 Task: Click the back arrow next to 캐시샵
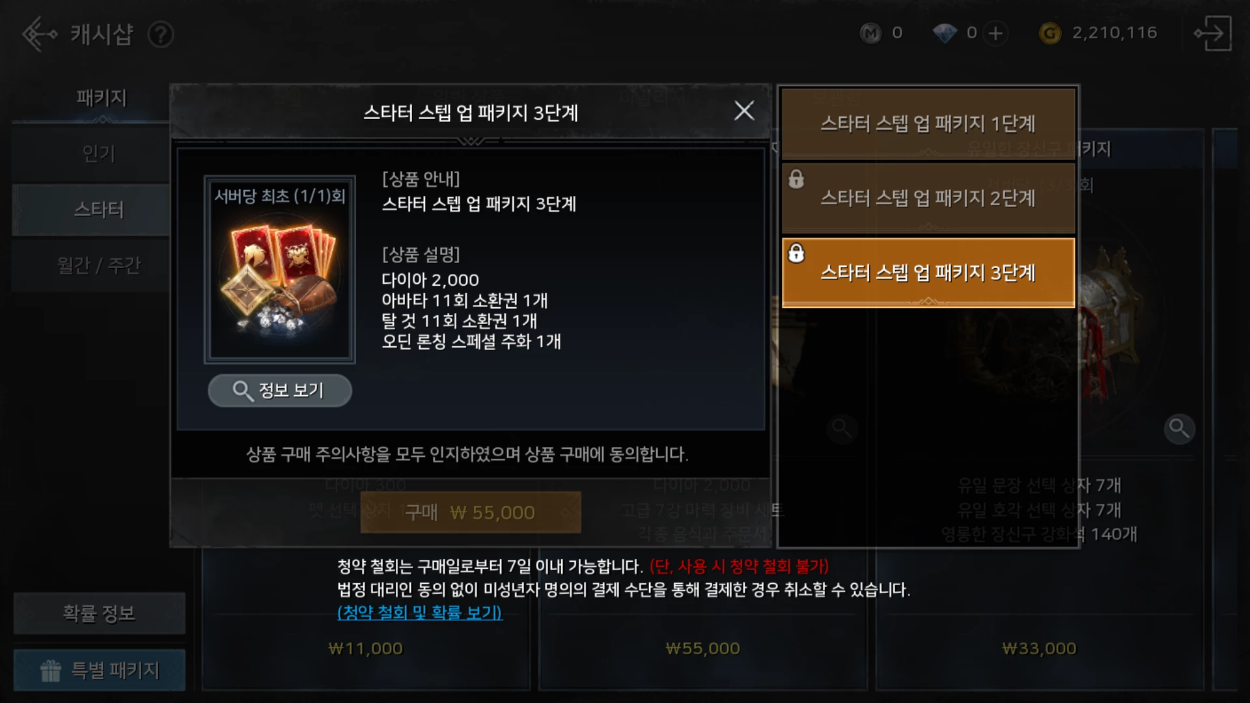[x=39, y=34]
